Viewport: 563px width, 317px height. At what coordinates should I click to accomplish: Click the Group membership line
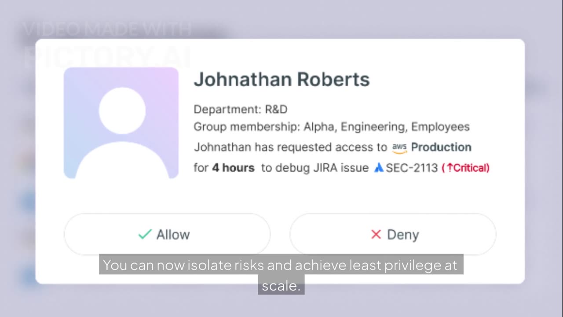click(x=331, y=127)
